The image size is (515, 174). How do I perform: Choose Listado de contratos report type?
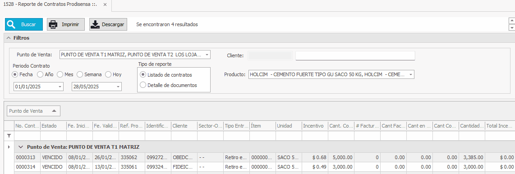143,74
